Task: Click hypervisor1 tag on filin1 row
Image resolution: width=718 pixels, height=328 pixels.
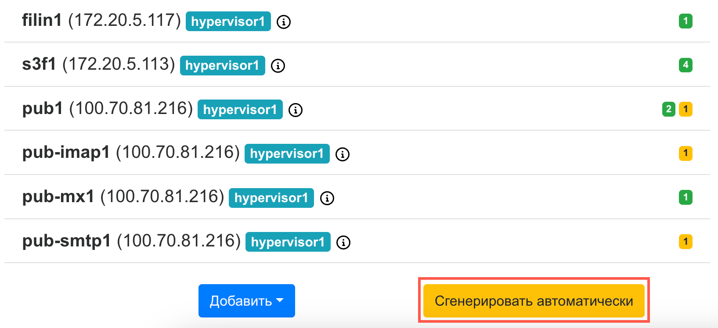Action: coord(228,21)
